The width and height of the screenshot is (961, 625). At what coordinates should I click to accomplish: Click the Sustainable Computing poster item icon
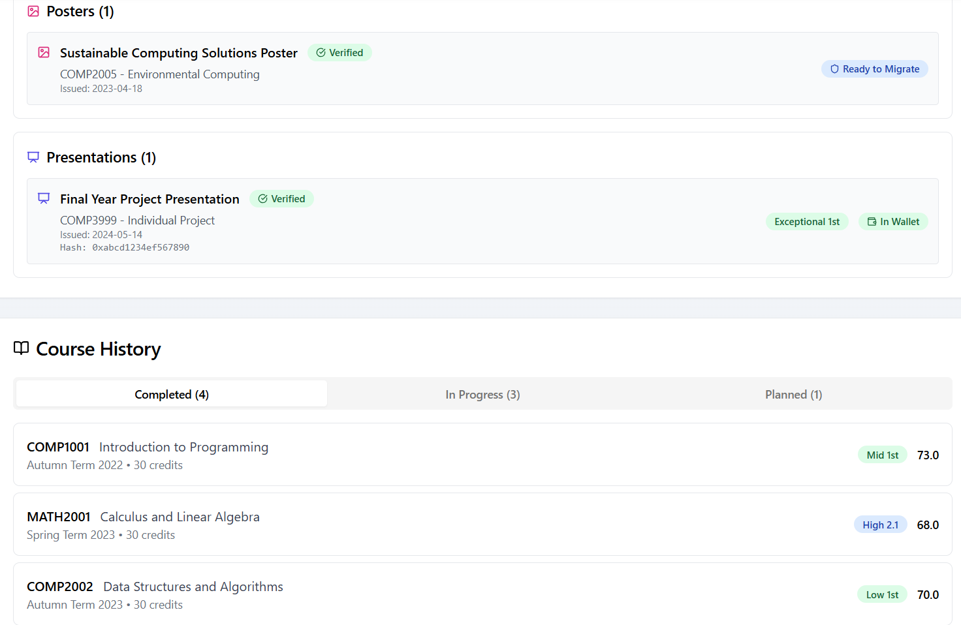coord(44,52)
